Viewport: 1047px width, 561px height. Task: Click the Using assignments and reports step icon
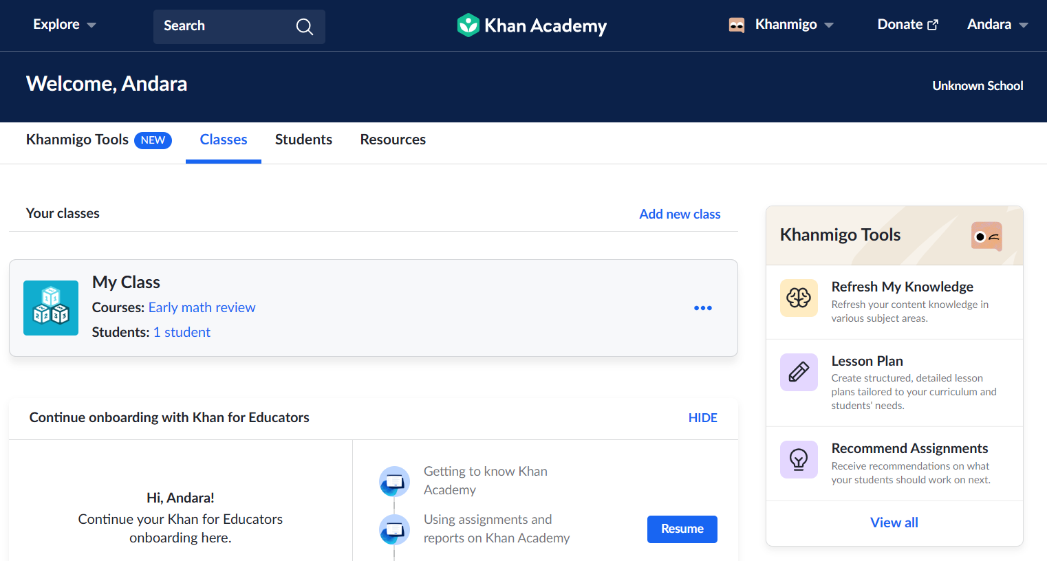pos(395,529)
